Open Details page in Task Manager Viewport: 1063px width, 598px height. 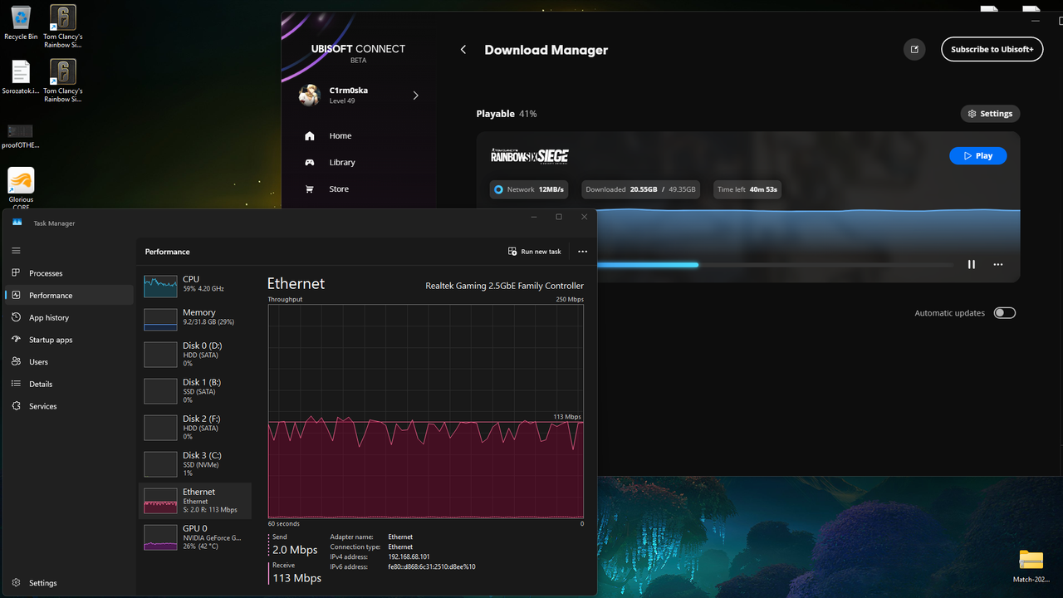(69, 384)
